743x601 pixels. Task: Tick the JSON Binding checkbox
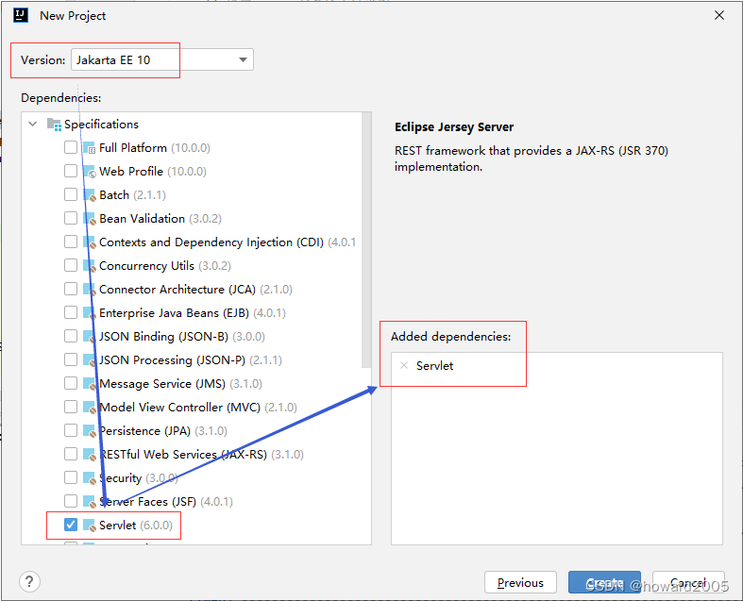click(x=71, y=336)
